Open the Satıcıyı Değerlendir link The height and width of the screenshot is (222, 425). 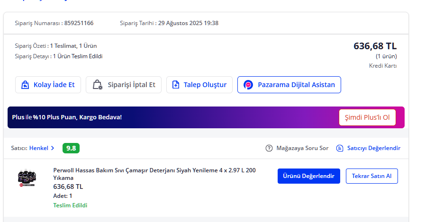[374, 148]
